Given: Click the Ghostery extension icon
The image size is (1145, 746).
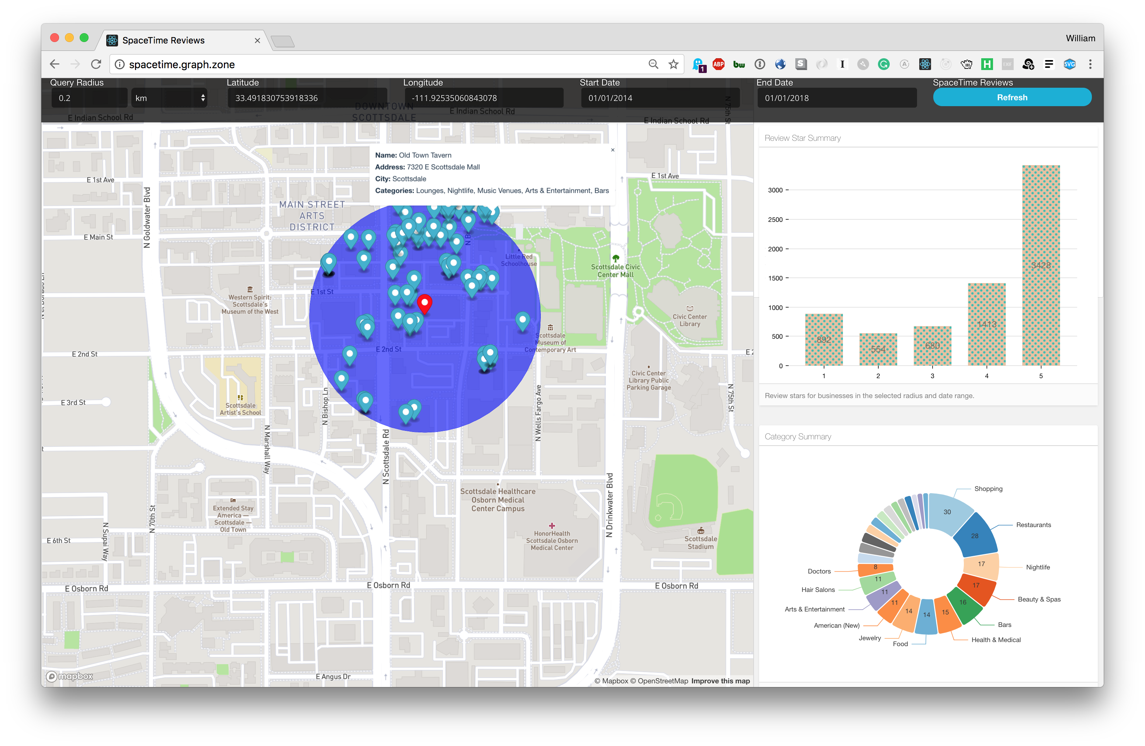Looking at the screenshot, I should [699, 65].
